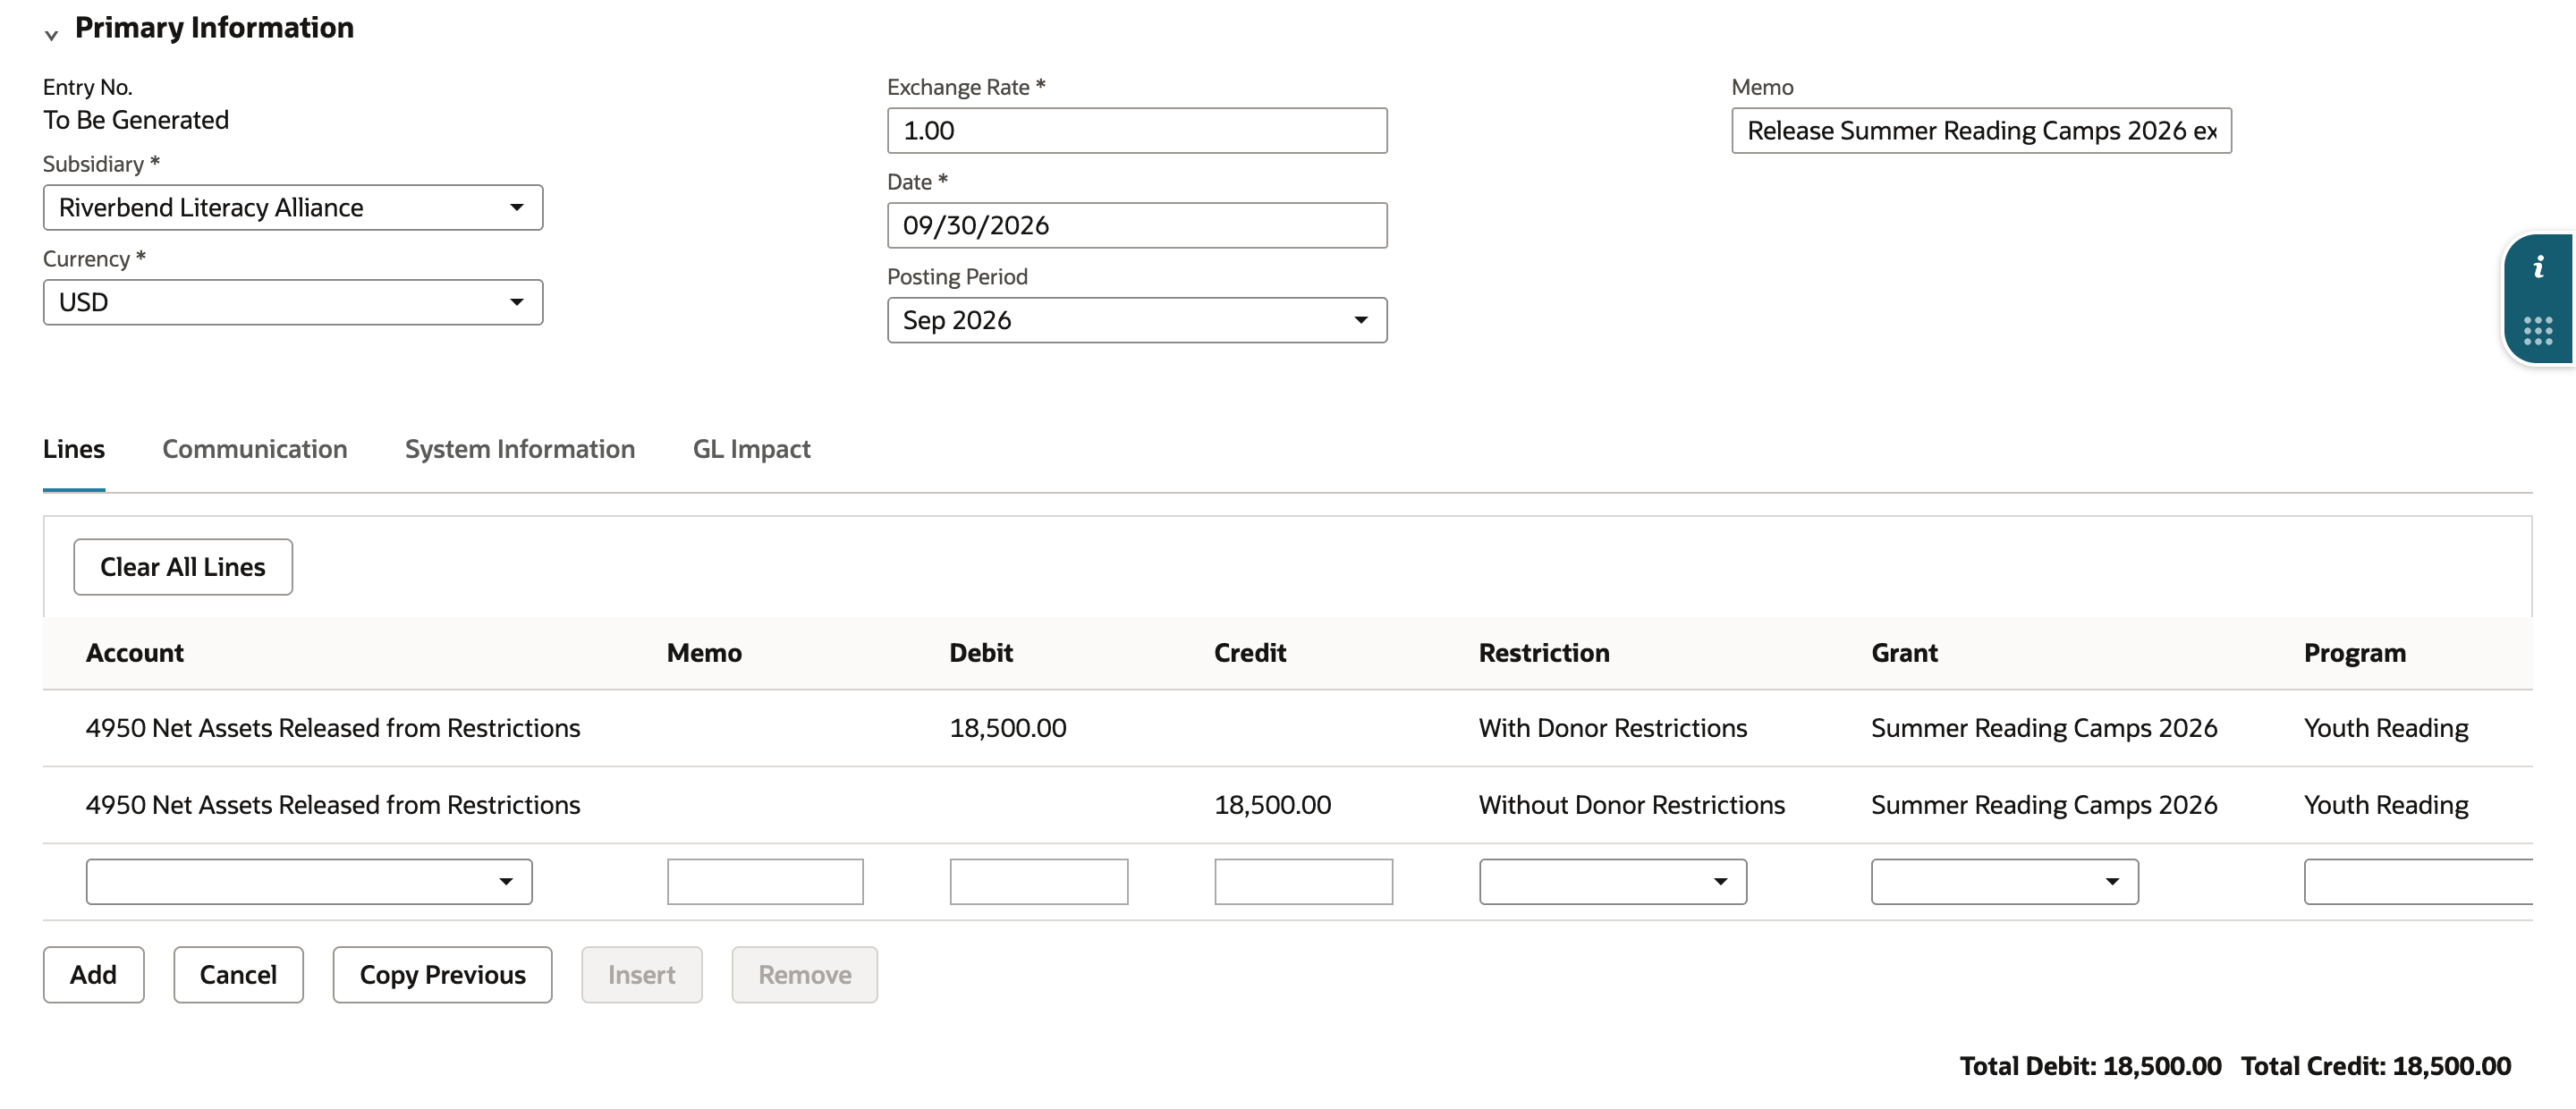2576x1109 pixels.
Task: Open the new line Account dropdown
Action: coord(309,882)
